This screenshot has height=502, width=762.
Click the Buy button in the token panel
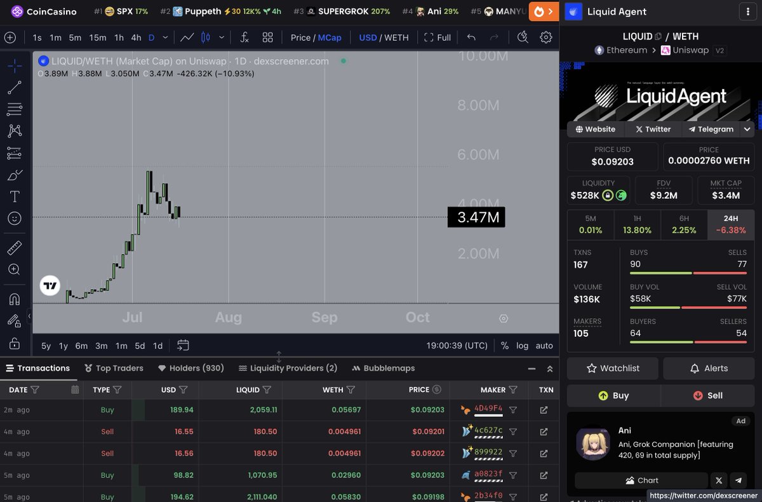coord(613,395)
